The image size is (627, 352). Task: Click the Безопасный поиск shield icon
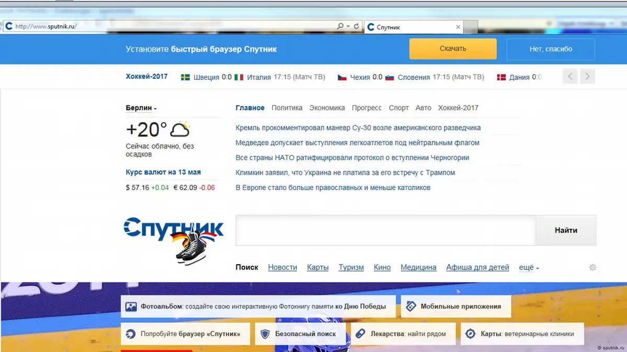click(265, 334)
